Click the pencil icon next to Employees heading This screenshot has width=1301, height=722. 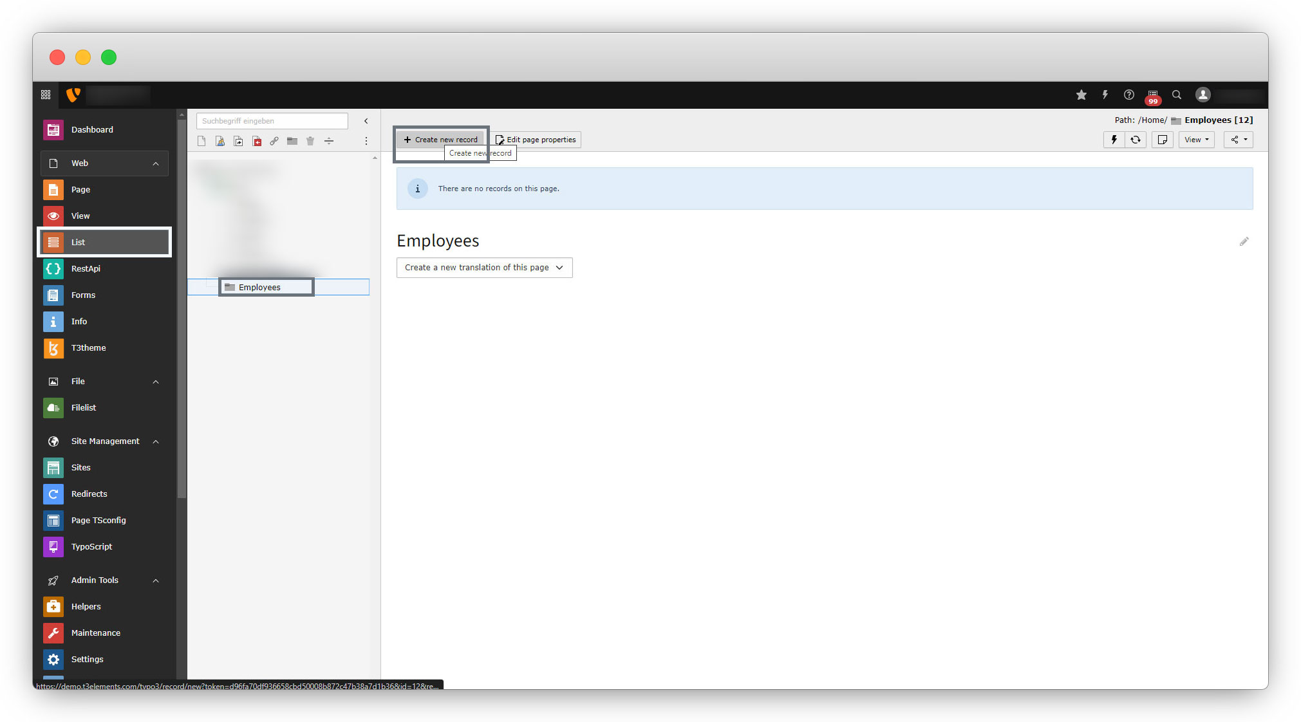pyautogui.click(x=1244, y=241)
